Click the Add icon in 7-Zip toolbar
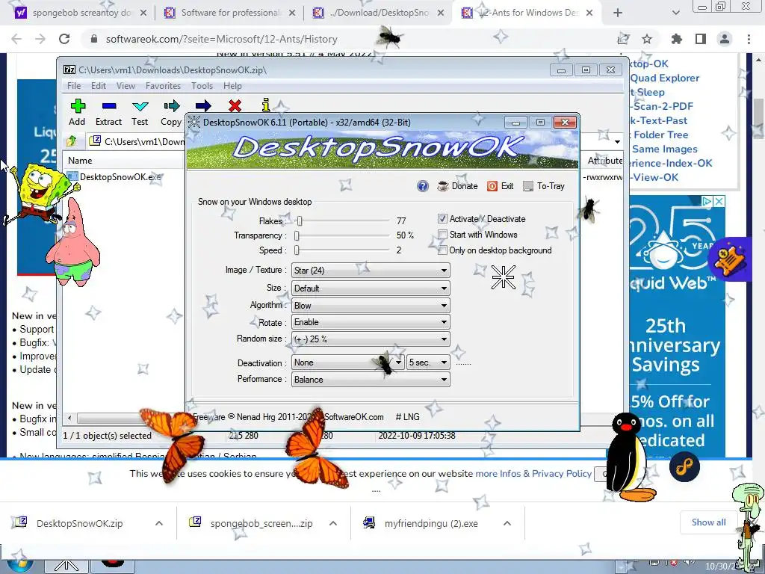 (78, 106)
